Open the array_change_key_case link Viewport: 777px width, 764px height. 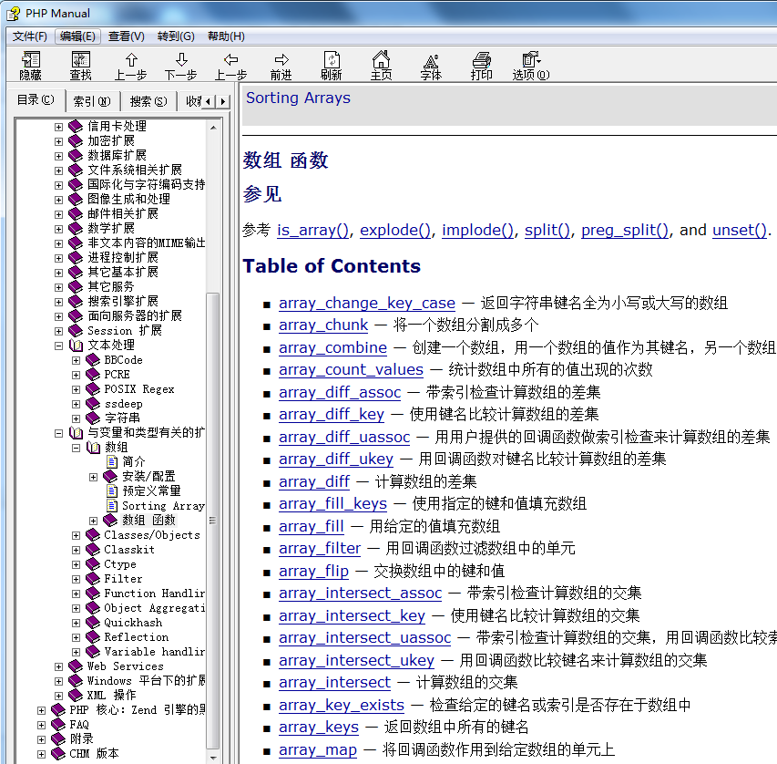coord(367,303)
